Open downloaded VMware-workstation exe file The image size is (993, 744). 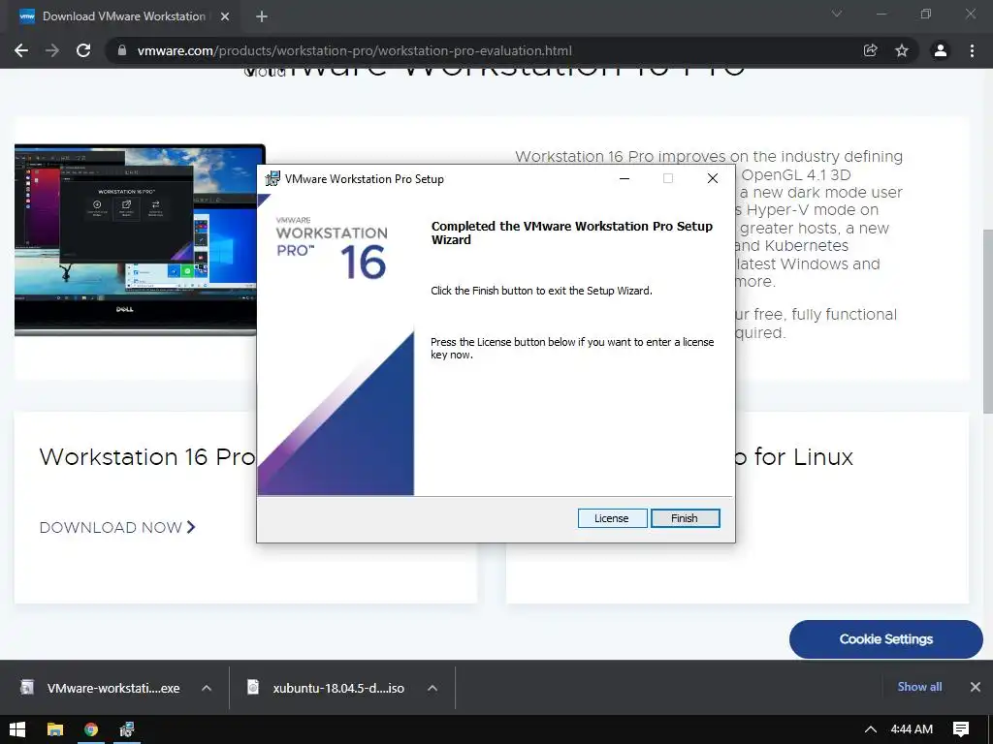(113, 688)
